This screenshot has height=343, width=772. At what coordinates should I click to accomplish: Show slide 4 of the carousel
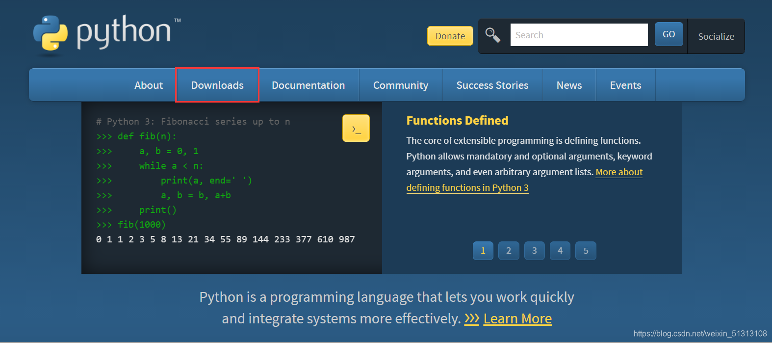click(560, 251)
